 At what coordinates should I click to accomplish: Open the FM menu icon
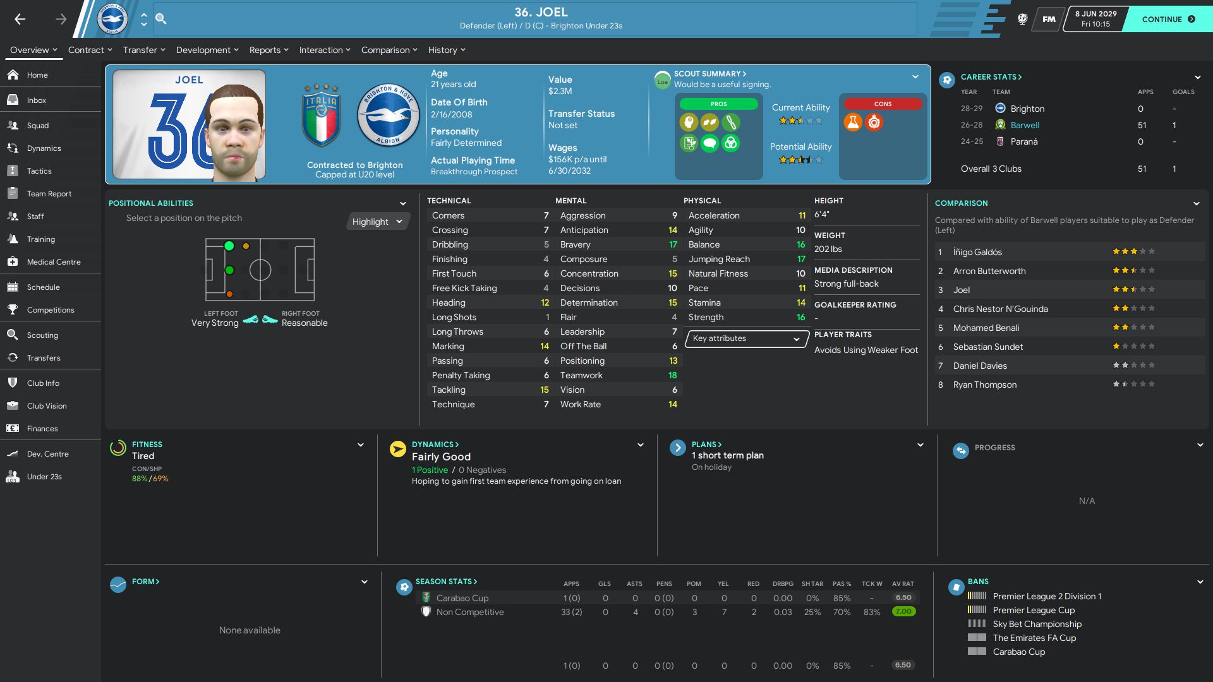tap(1049, 19)
